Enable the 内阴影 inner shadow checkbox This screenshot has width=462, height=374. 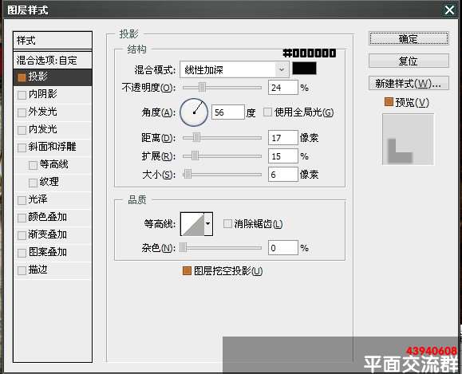coord(22,95)
